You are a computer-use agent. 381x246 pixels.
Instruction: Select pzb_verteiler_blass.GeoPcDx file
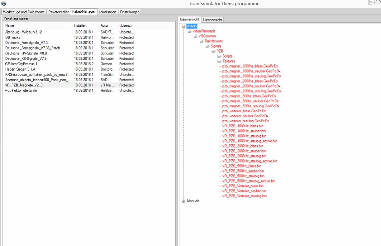click(x=244, y=111)
